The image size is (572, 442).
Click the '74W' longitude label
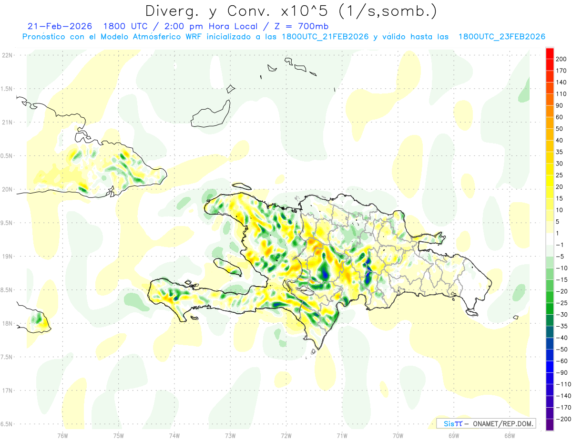click(174, 435)
